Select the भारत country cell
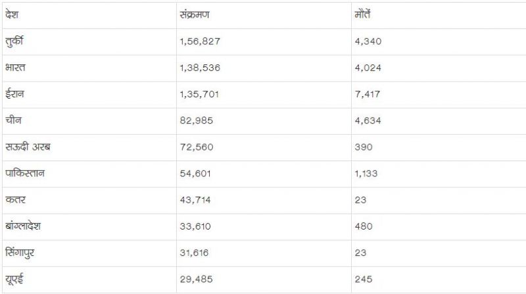The height and width of the screenshot is (294, 526). tap(14, 67)
